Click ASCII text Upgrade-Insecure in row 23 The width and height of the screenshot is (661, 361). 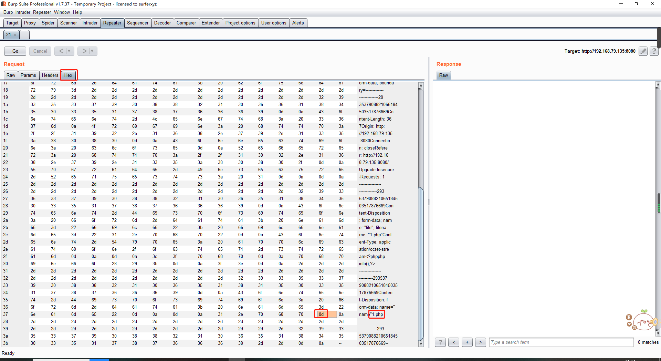376,169
